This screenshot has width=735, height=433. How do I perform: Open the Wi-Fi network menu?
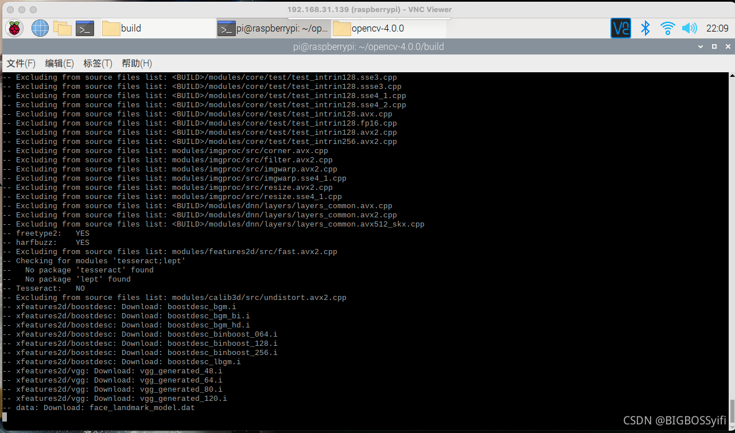[667, 28]
